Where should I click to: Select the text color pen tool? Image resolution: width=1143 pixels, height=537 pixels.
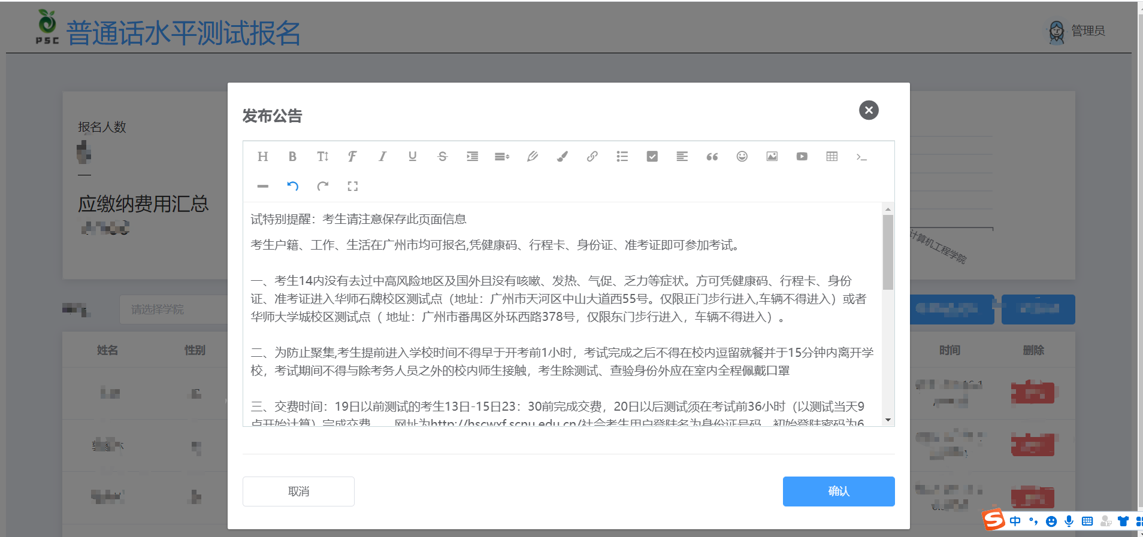(x=532, y=156)
